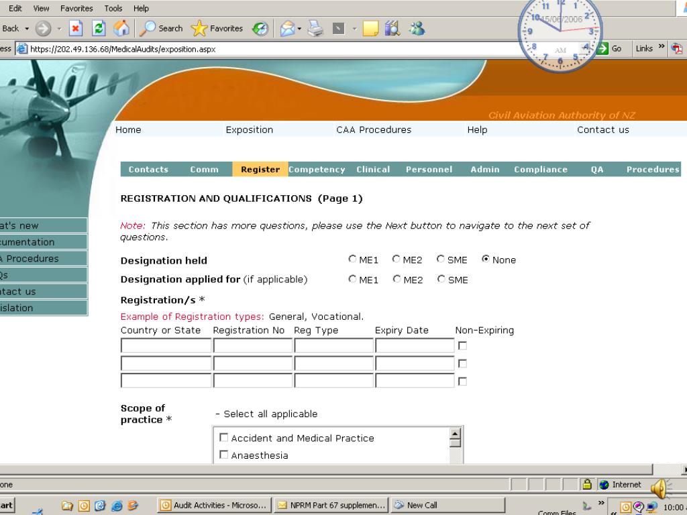This screenshot has width=687, height=515.
Task: Open the Contacts tab
Action: (x=148, y=170)
